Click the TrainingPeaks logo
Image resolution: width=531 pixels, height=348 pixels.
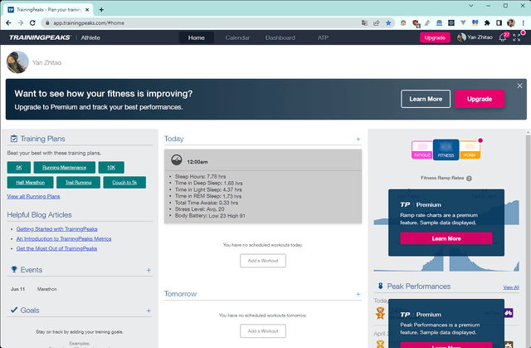tap(41, 37)
